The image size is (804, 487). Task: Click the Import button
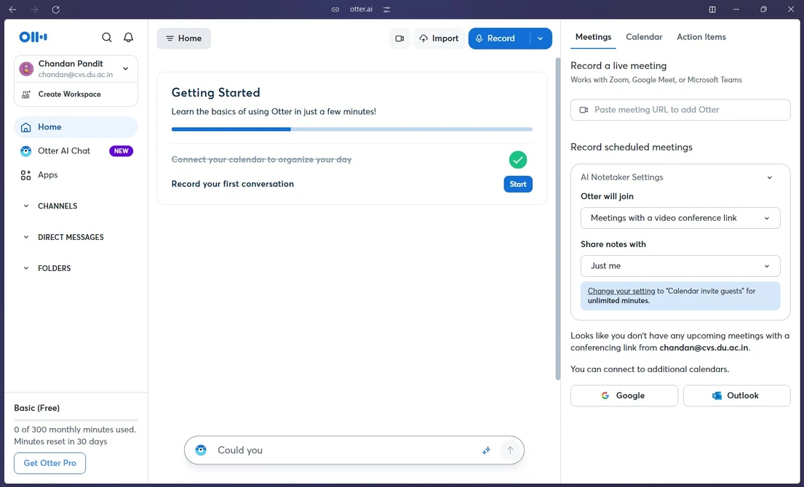pyautogui.click(x=439, y=39)
